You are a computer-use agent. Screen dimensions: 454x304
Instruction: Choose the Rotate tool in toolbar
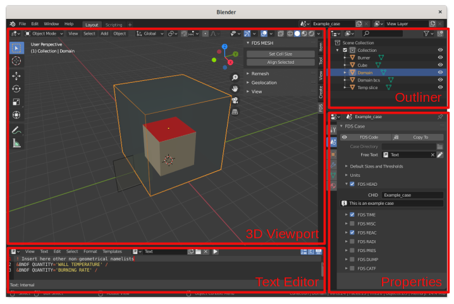tap(16, 89)
